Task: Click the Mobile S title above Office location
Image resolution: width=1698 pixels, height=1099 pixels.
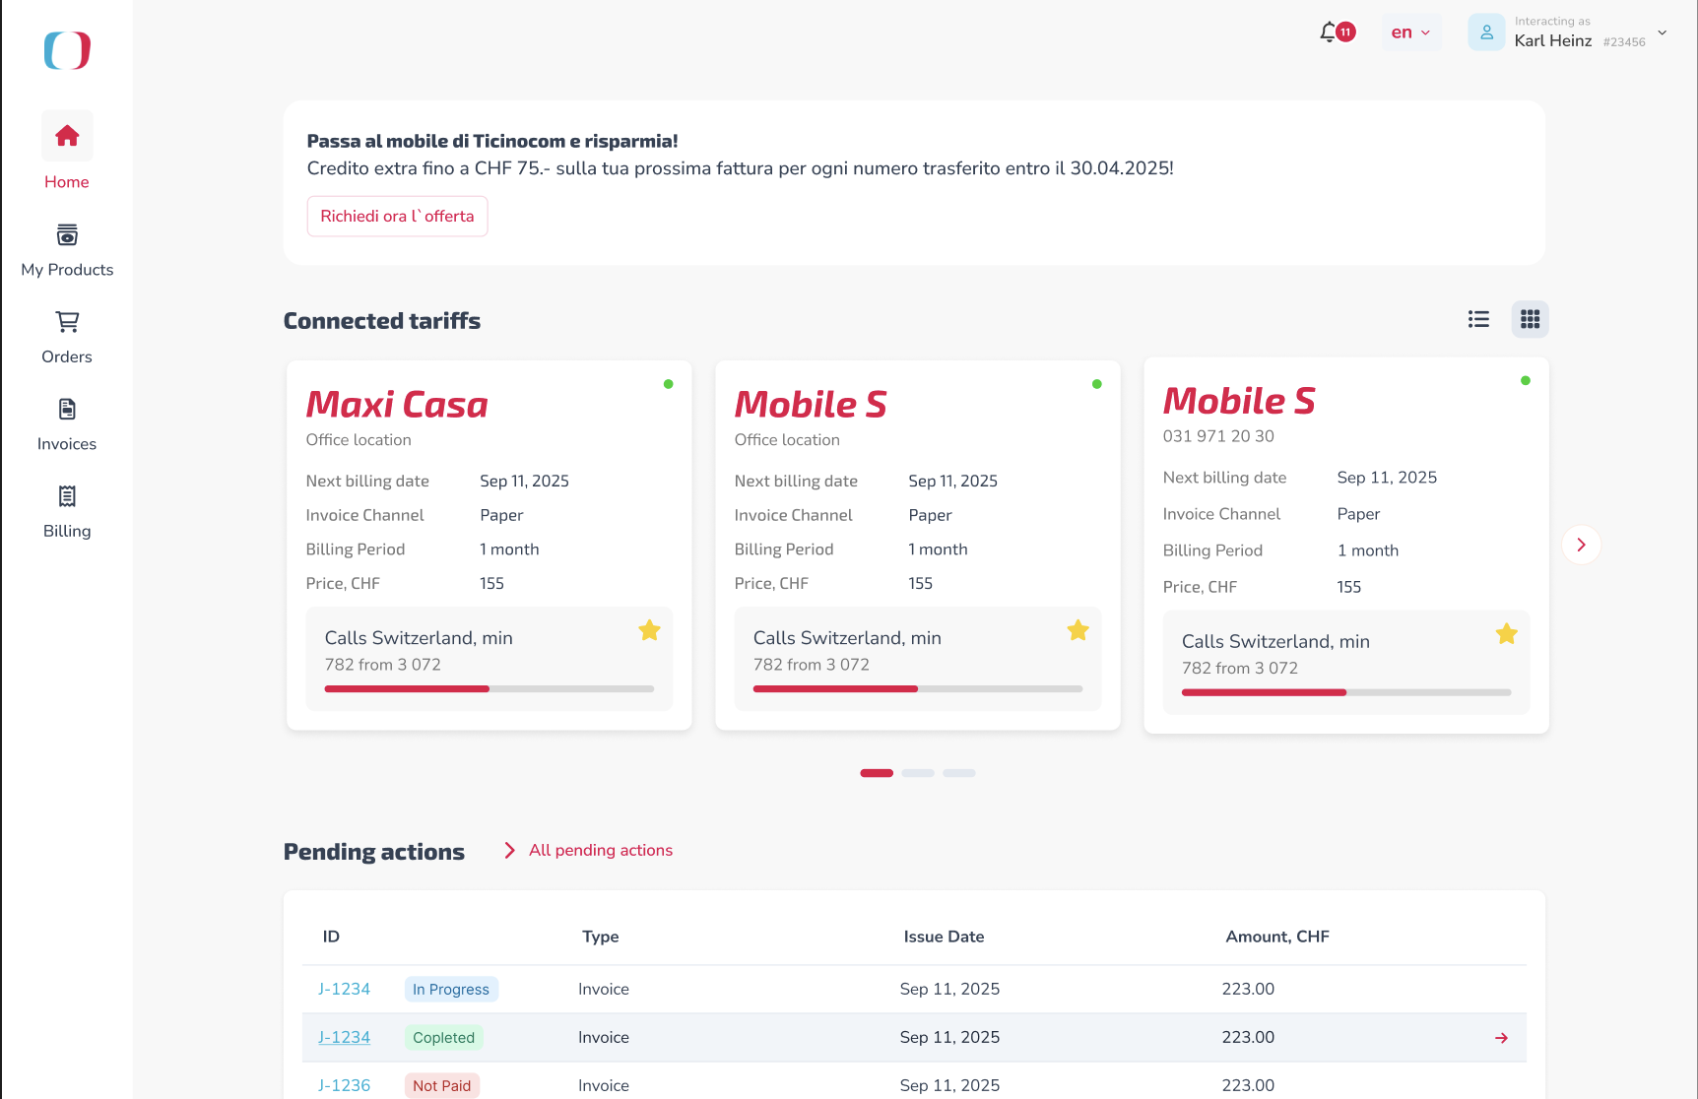Action: pos(811,404)
